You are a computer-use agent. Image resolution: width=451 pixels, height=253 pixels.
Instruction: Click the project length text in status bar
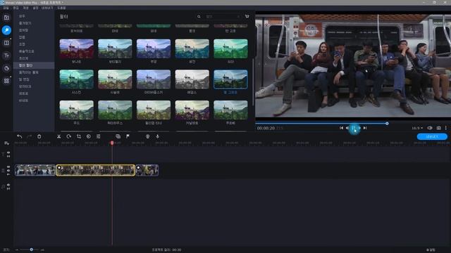tap(166, 250)
